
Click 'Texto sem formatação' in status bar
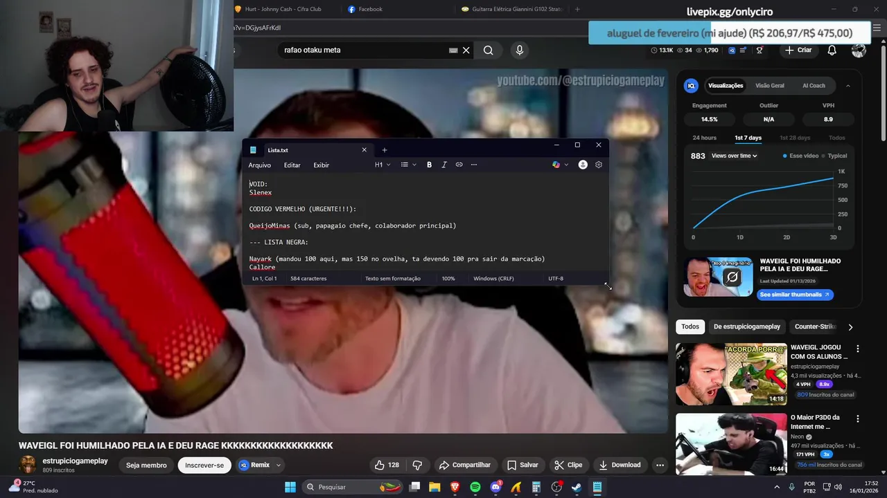tap(393, 279)
